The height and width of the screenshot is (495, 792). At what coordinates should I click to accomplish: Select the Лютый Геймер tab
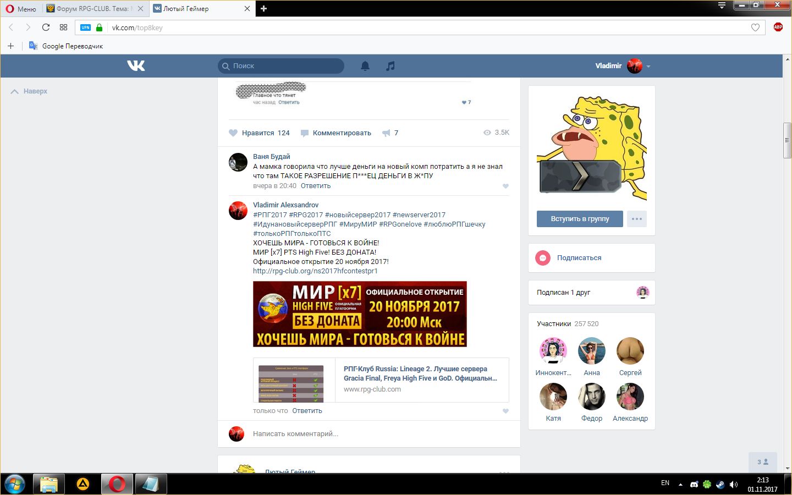[201, 8]
